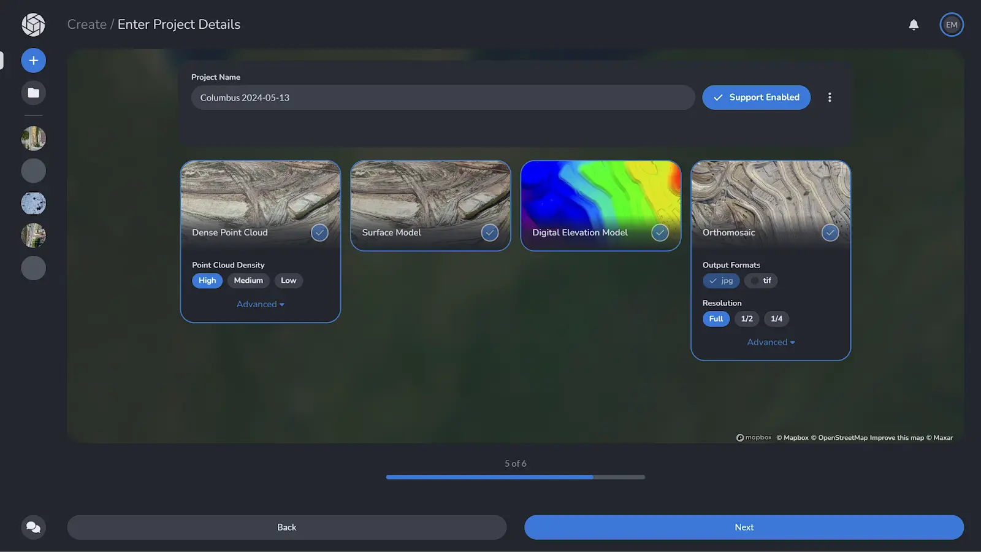Image resolution: width=981 pixels, height=552 pixels.
Task: Expand Advanced options for Orthomosaic
Action: point(771,342)
